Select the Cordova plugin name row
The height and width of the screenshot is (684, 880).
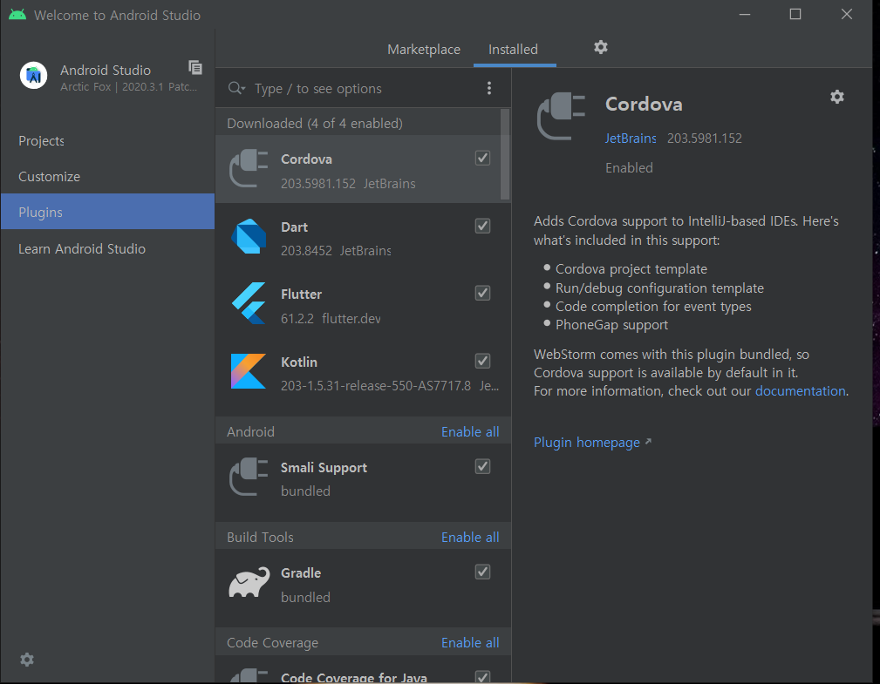coord(306,159)
